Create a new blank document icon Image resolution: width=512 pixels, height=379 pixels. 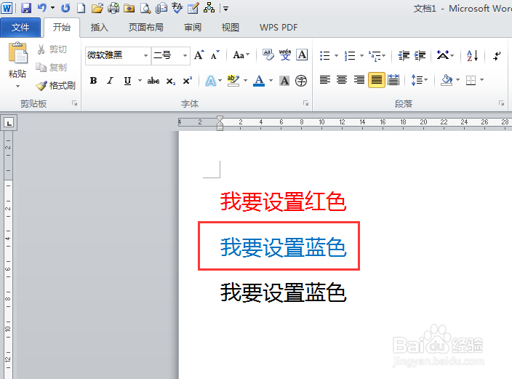[x=81, y=8]
